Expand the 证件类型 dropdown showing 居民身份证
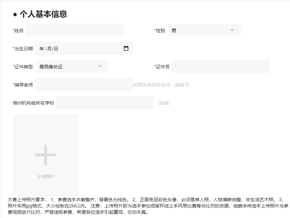The height and width of the screenshot is (218, 290). (72, 66)
